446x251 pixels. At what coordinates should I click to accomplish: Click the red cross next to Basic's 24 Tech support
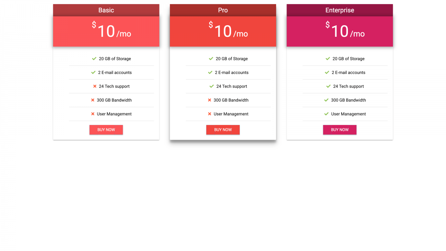click(94, 86)
